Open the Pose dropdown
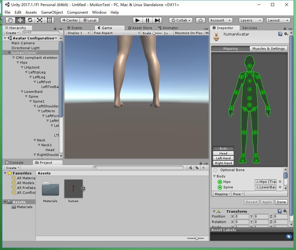 click(238, 194)
